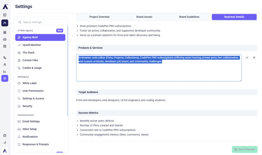Open the contacts person icon
262x155 pixels.
coord(5,65)
